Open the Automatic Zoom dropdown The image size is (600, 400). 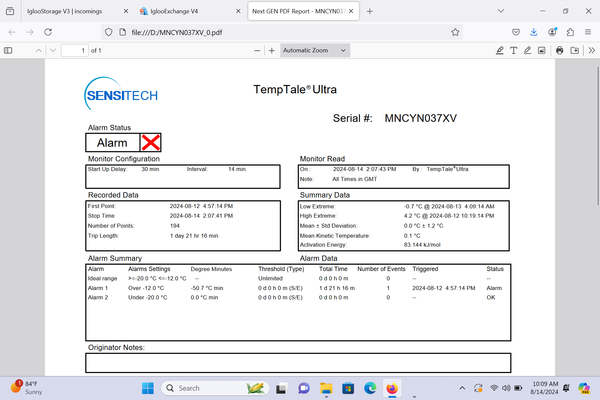click(x=315, y=50)
